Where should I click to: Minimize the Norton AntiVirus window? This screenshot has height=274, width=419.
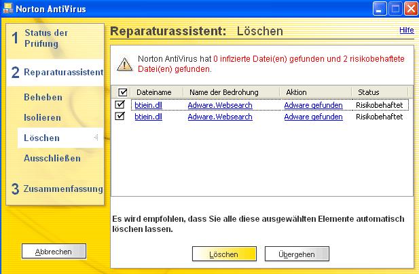(380, 9)
